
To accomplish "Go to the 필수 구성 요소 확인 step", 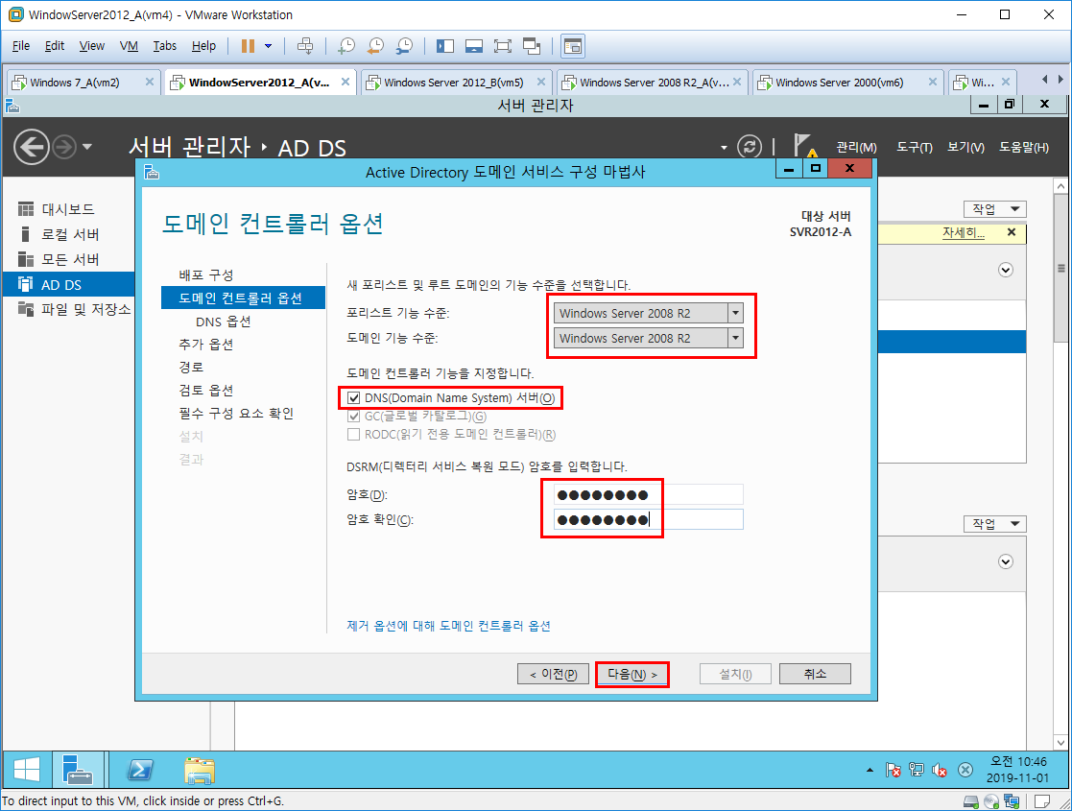I will pos(236,413).
